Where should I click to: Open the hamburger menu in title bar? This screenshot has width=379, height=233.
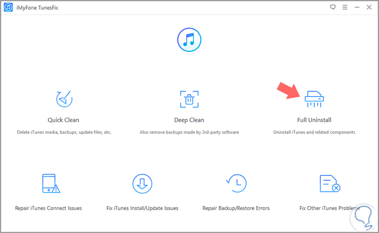pos(345,7)
